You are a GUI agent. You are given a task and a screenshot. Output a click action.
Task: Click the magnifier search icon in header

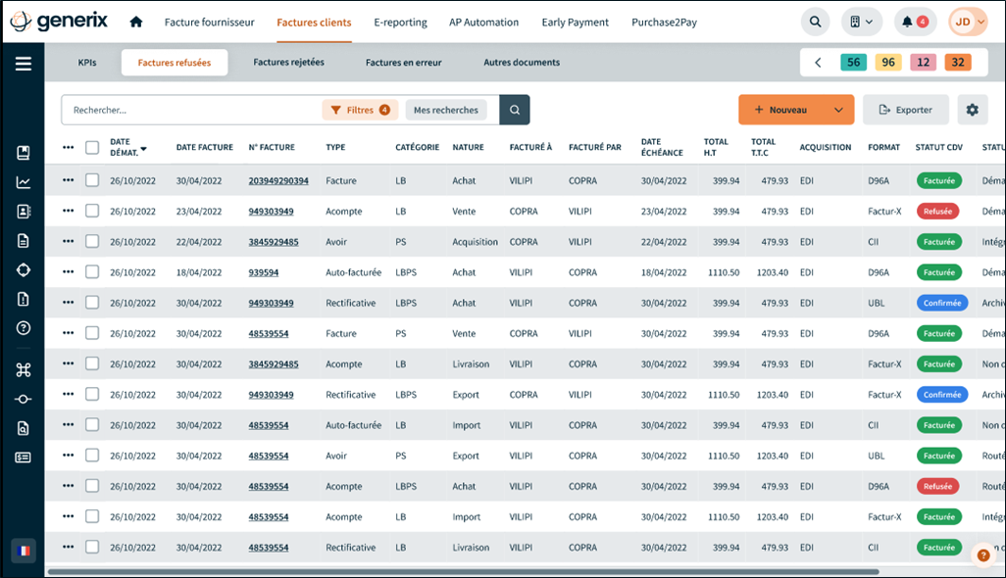(814, 22)
